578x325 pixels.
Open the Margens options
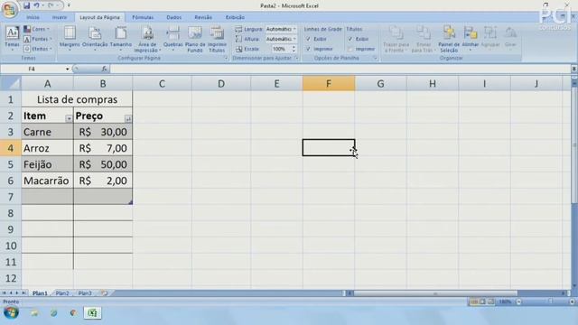[x=70, y=38]
